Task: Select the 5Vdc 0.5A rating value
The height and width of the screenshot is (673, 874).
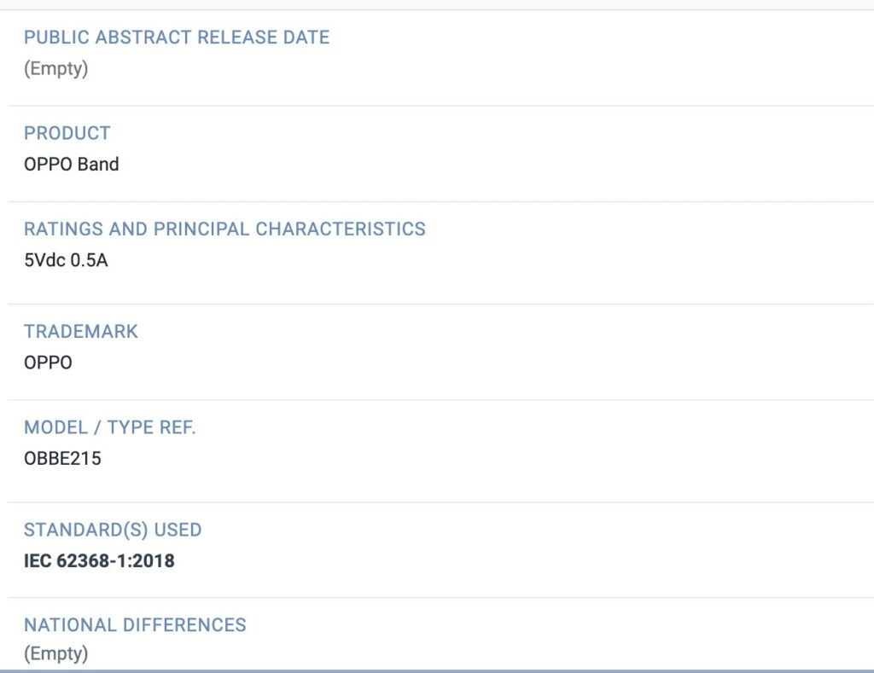Action: point(67,260)
